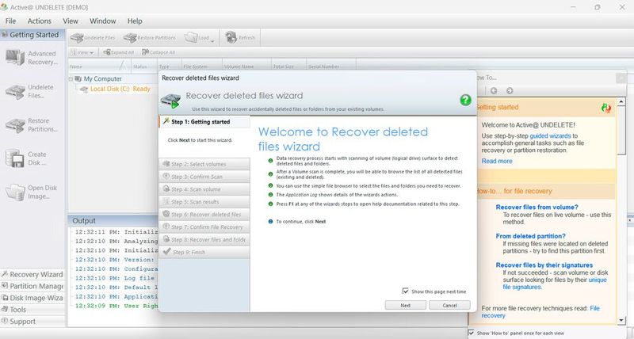This screenshot has height=339, width=634.
Task: Toggle Show this page next time
Action: [405, 291]
